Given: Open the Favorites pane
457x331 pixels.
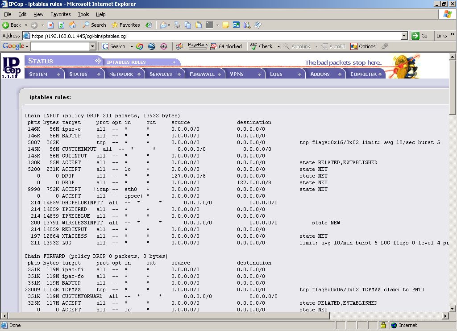Looking at the screenshot, I should [x=126, y=25].
